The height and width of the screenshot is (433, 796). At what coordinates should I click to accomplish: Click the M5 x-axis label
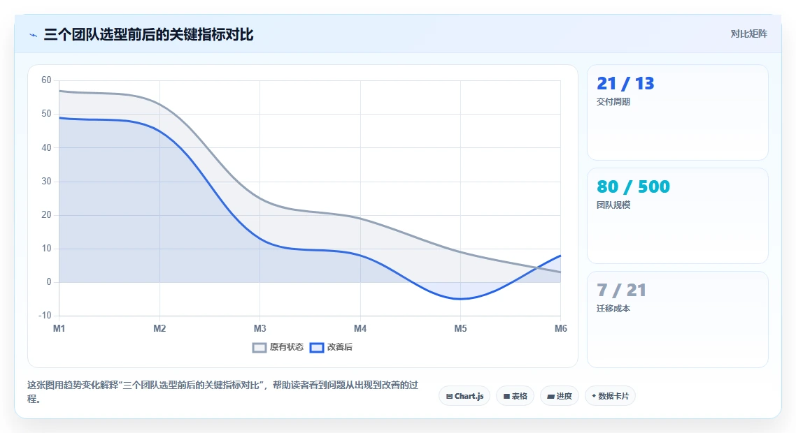(x=460, y=328)
